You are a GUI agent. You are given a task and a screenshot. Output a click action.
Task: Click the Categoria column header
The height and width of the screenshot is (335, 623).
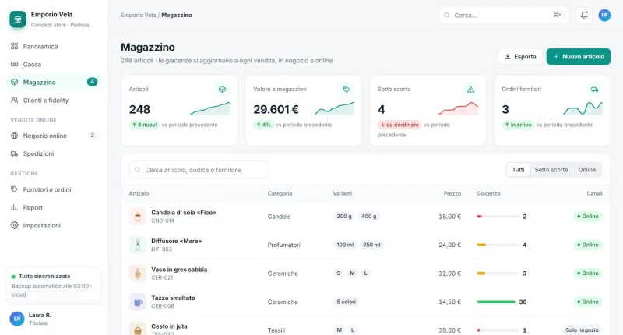click(x=280, y=193)
